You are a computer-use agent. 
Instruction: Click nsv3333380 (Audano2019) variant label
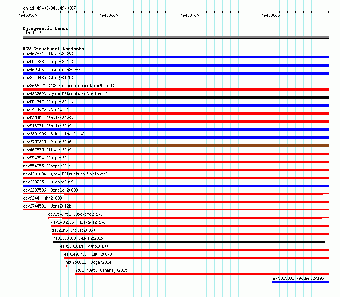(79, 238)
